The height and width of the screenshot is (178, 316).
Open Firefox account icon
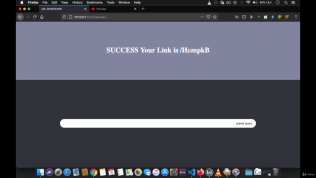click(x=251, y=17)
